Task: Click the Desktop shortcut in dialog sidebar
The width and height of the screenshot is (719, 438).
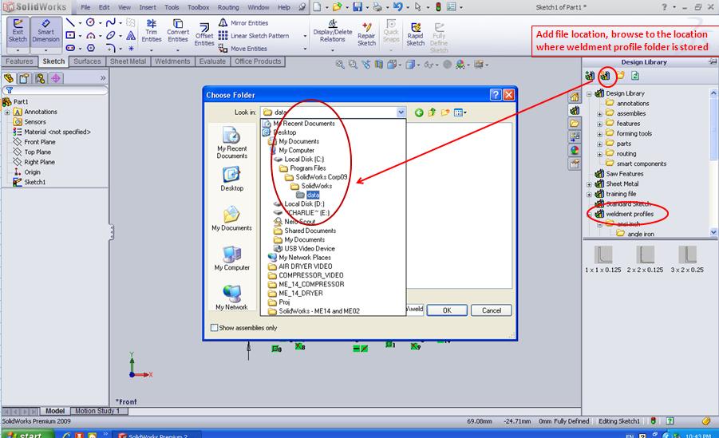Action: click(232, 179)
